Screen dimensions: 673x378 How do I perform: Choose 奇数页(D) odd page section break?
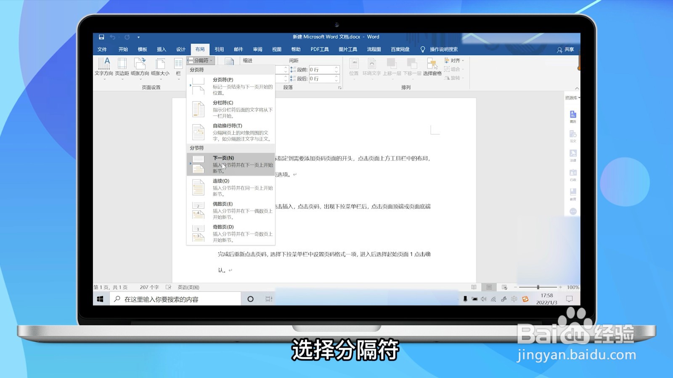pyautogui.click(x=231, y=233)
